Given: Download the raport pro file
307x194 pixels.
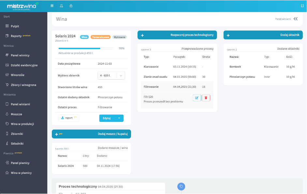Looking at the screenshot, I should (x=69, y=118).
